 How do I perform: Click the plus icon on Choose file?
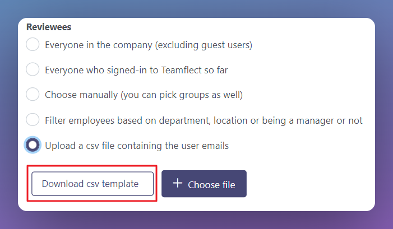pyautogui.click(x=178, y=184)
